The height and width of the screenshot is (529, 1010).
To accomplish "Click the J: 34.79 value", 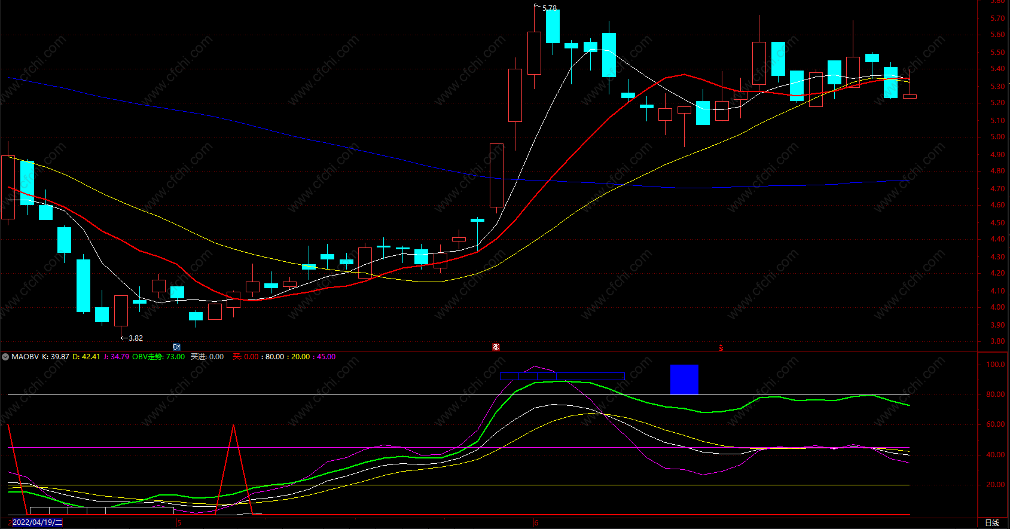I will click(x=116, y=357).
